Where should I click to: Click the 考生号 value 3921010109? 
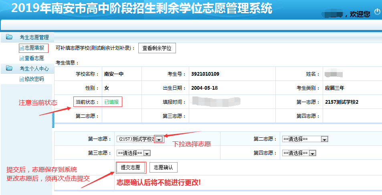click(x=205, y=74)
